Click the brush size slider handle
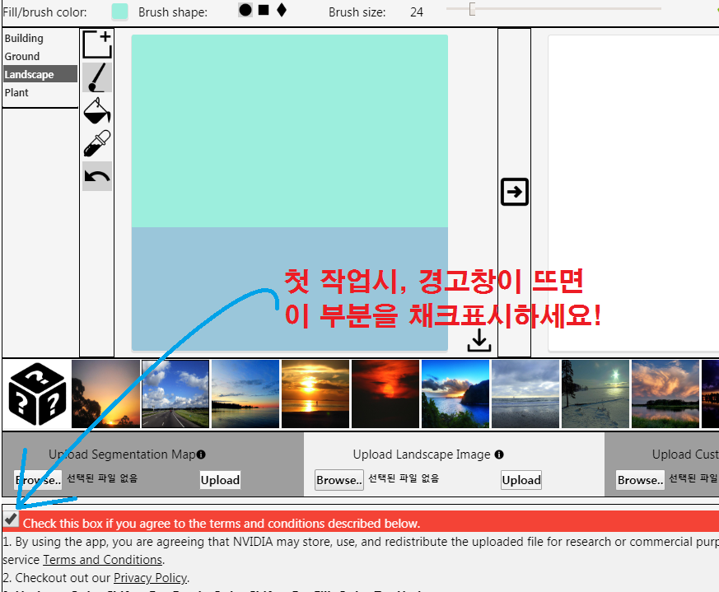This screenshot has height=592, width=719. 472,9
